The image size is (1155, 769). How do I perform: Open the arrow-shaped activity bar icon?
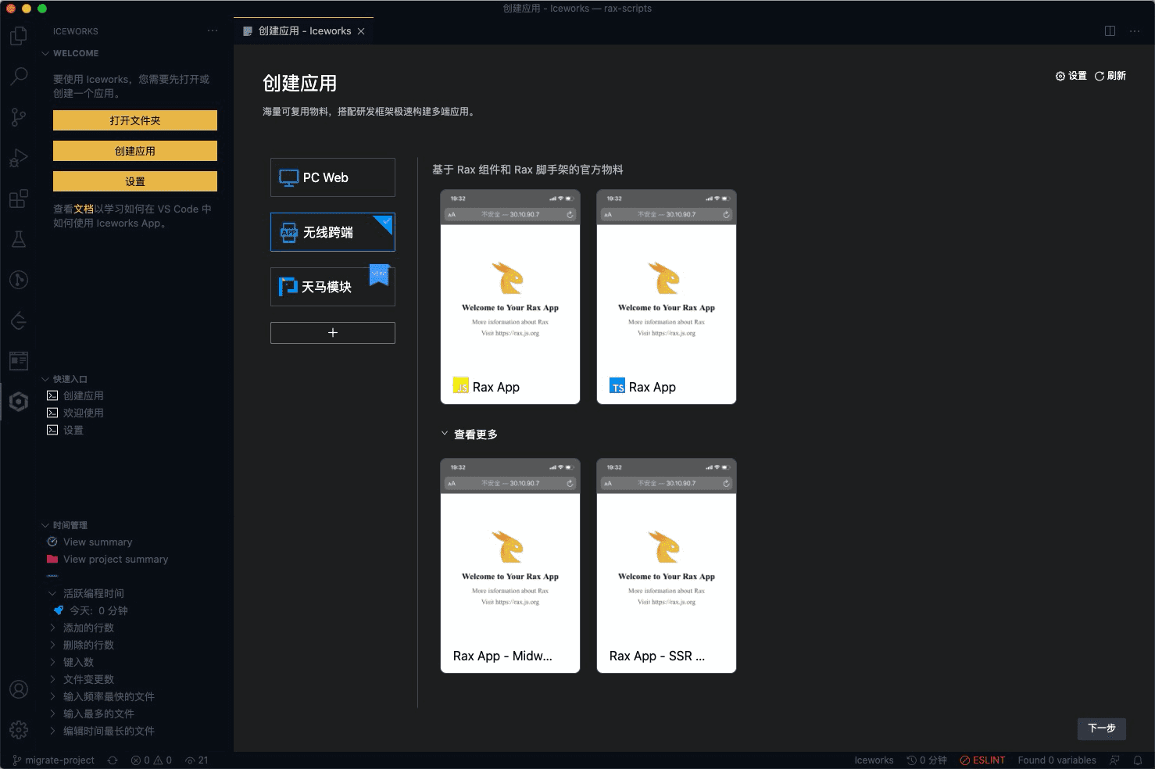[x=19, y=320]
